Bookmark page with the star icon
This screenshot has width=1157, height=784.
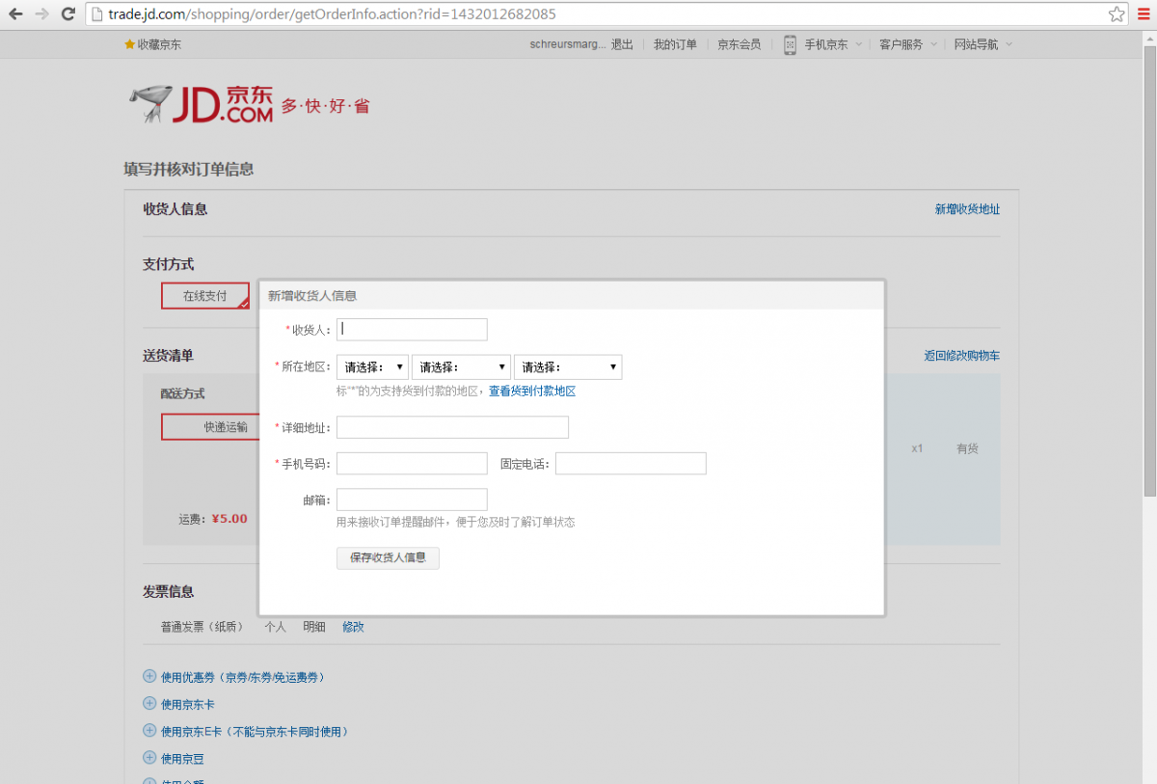click(1117, 14)
